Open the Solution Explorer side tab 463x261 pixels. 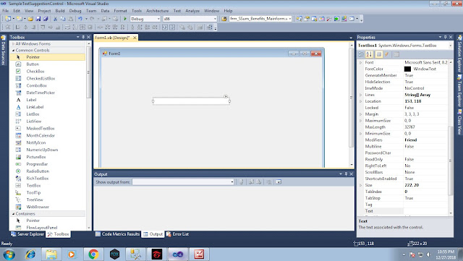tap(460, 54)
